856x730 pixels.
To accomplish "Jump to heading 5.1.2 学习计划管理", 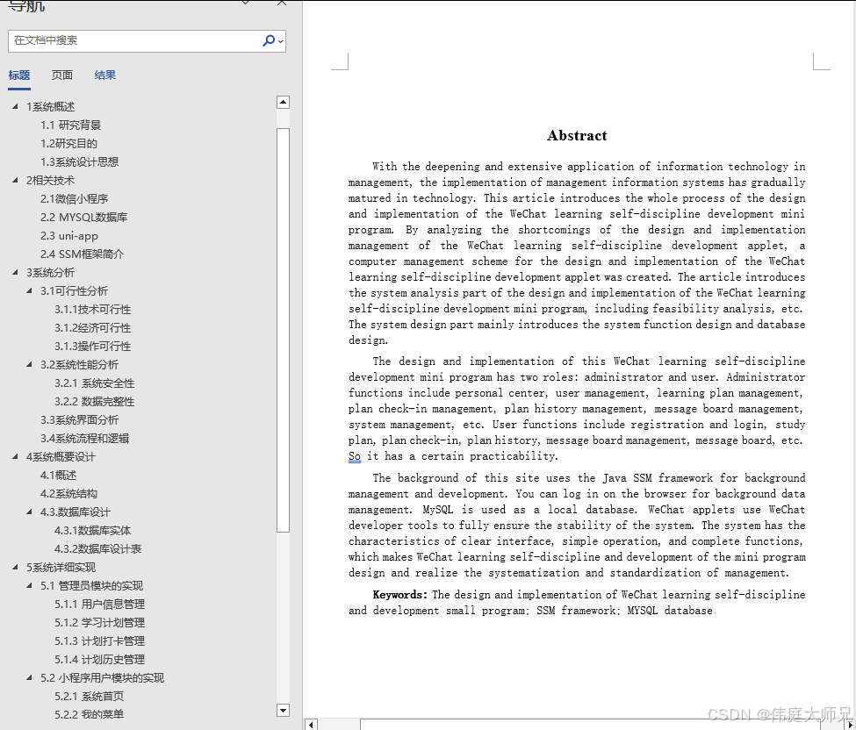I will [x=99, y=623].
